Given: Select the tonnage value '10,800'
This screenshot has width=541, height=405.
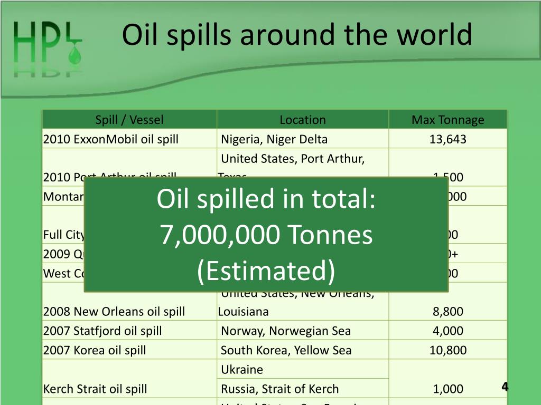Looking at the screenshot, I should (x=448, y=350).
